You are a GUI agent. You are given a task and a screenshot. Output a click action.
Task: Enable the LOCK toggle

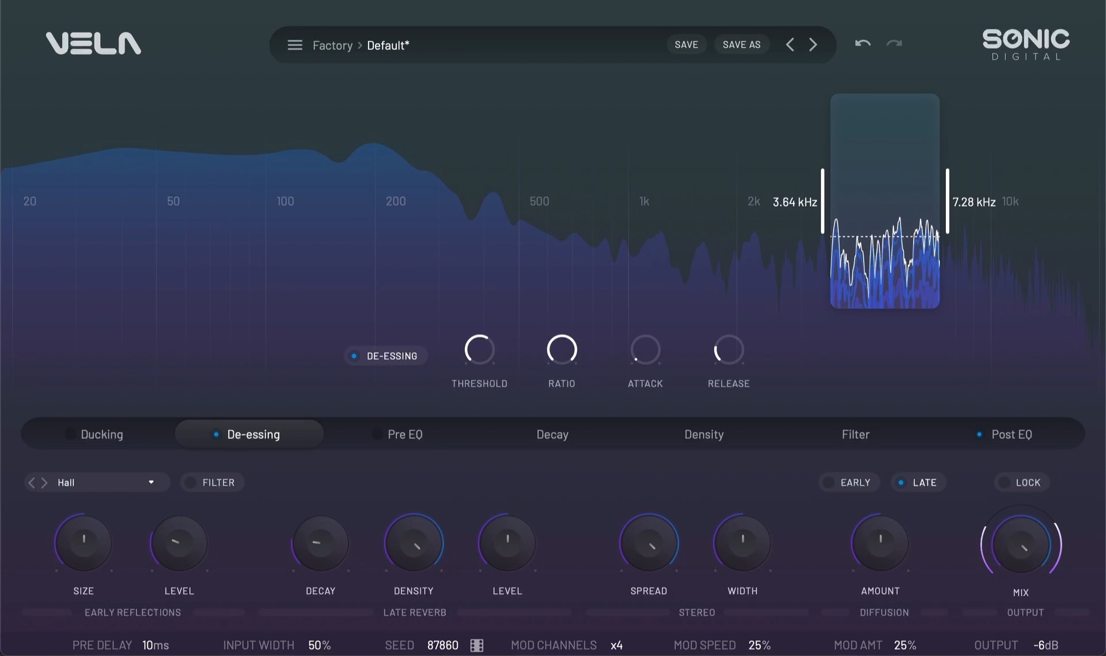click(1022, 483)
